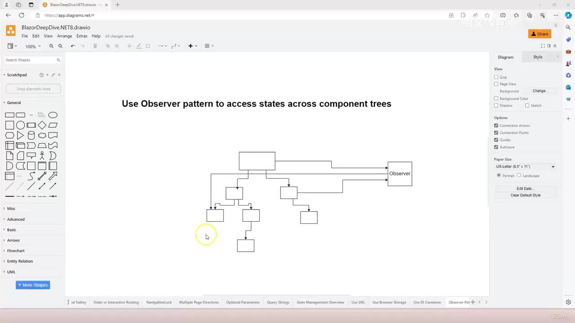Image resolution: width=575 pixels, height=323 pixels.
Task: Run shape search with the magnifier icon
Action: [x=58, y=60]
